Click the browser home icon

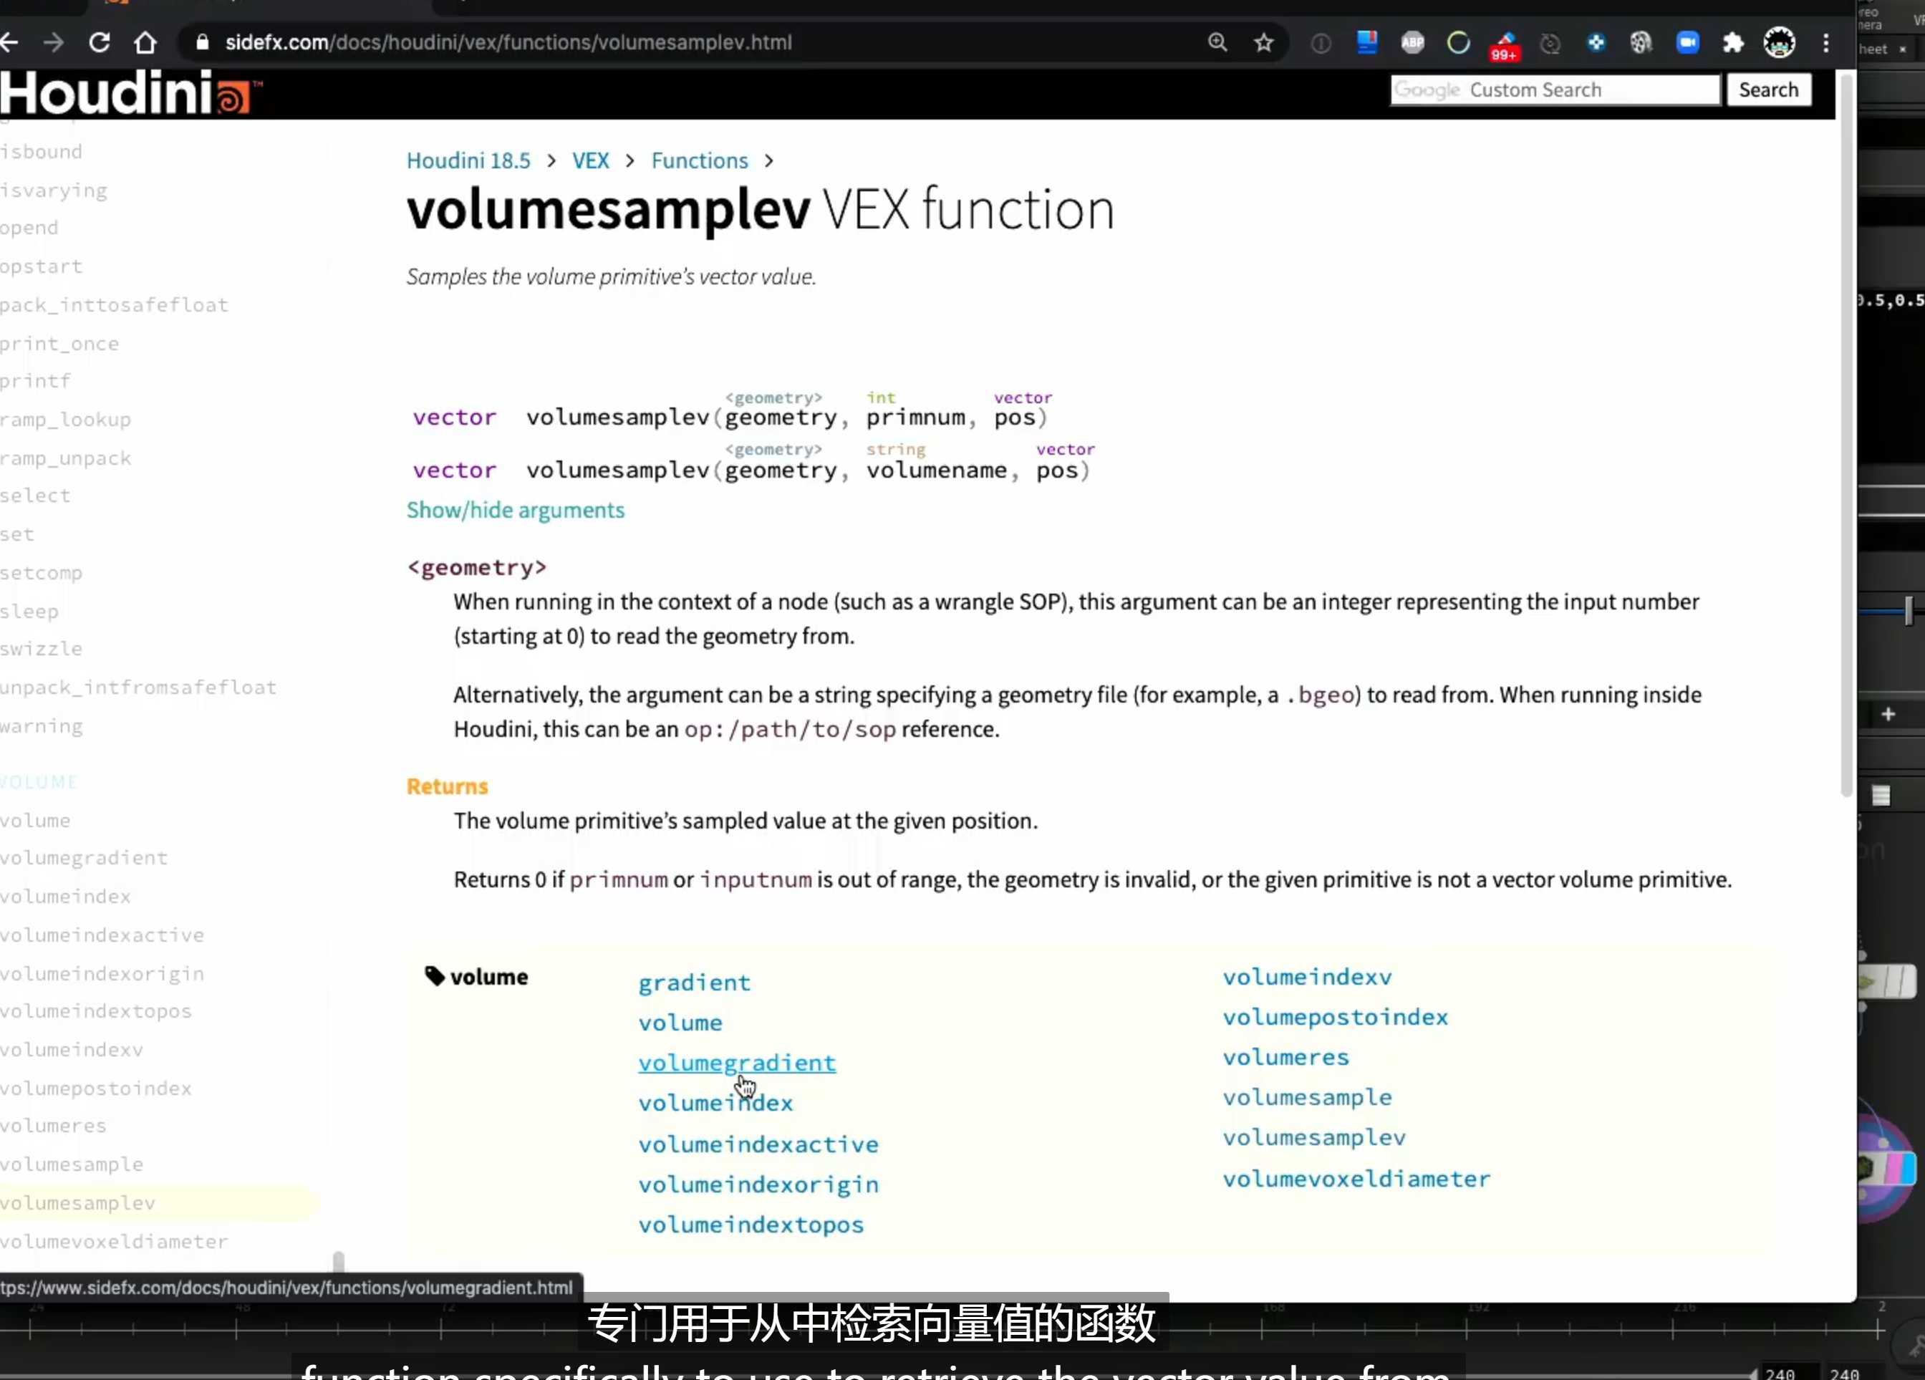pyautogui.click(x=145, y=42)
